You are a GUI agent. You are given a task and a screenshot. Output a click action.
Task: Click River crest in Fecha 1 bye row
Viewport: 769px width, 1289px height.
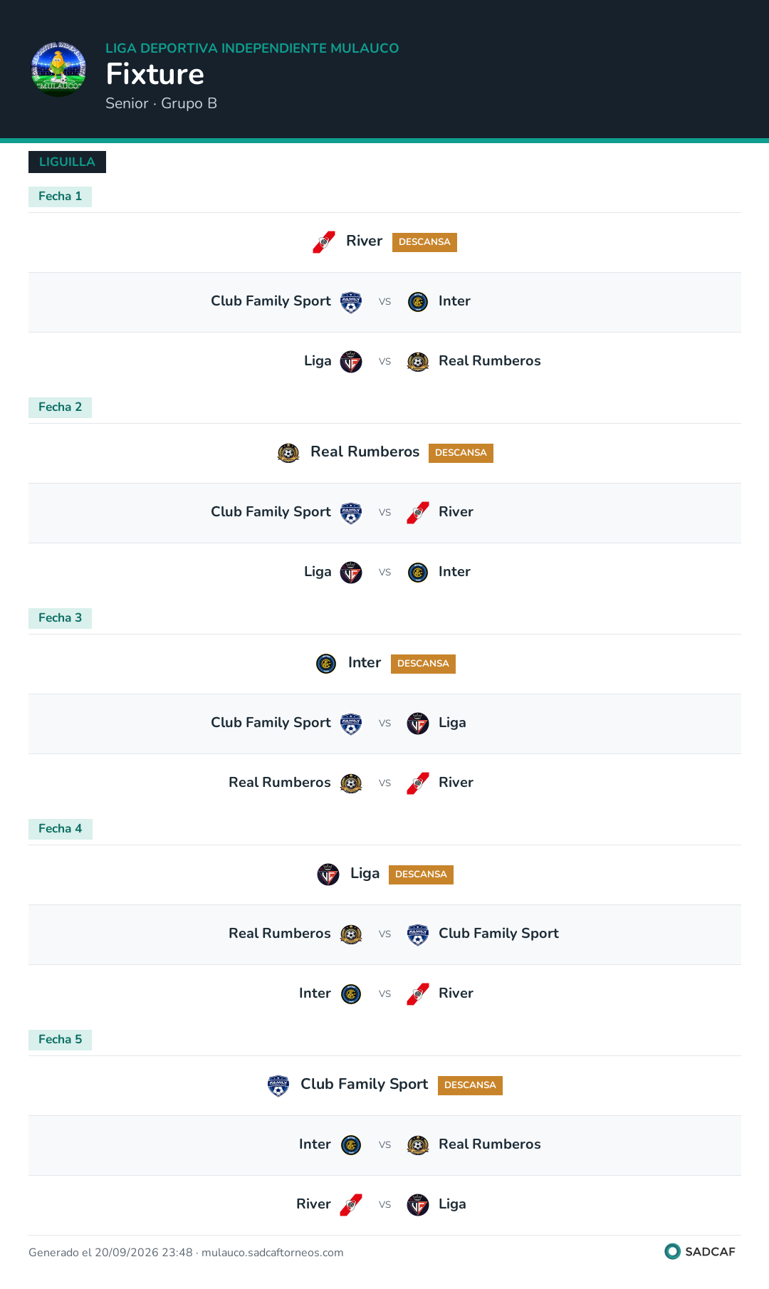point(324,242)
